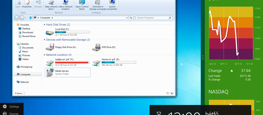Expand the address bar history dropdown
The height and width of the screenshot is (115, 263).
[127, 18]
